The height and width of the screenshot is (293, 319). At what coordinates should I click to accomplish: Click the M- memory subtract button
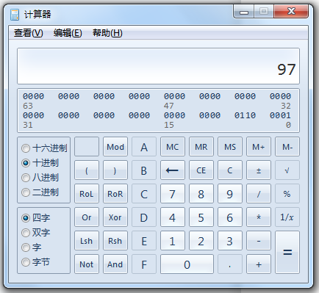click(287, 147)
